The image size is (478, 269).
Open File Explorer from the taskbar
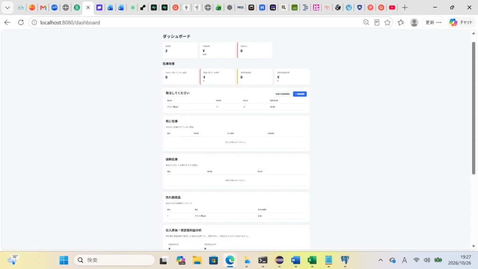[x=197, y=260]
